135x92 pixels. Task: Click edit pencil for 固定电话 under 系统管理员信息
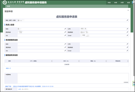[65, 47]
